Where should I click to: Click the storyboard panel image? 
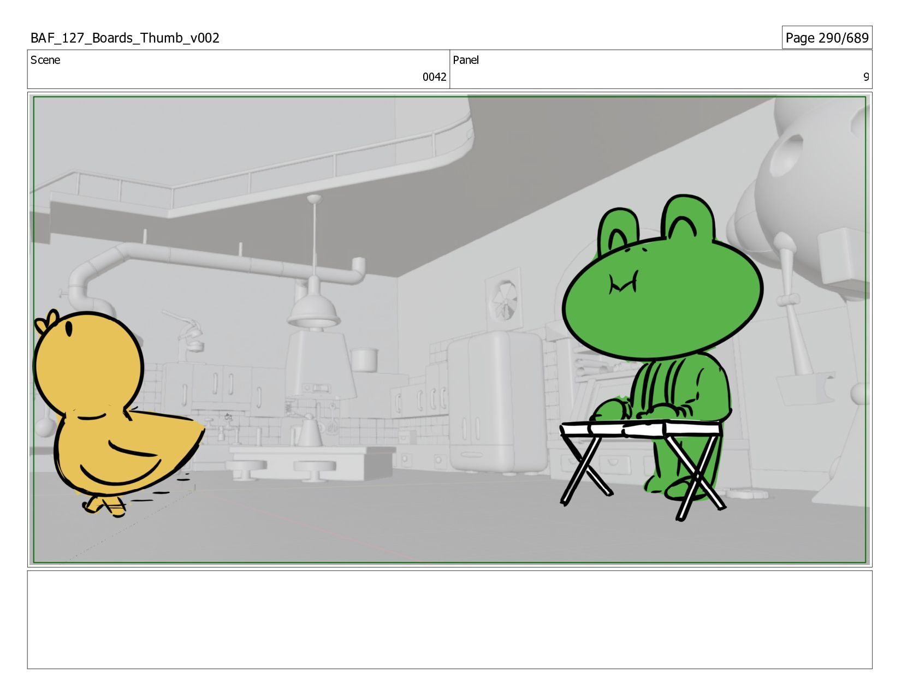click(x=450, y=330)
